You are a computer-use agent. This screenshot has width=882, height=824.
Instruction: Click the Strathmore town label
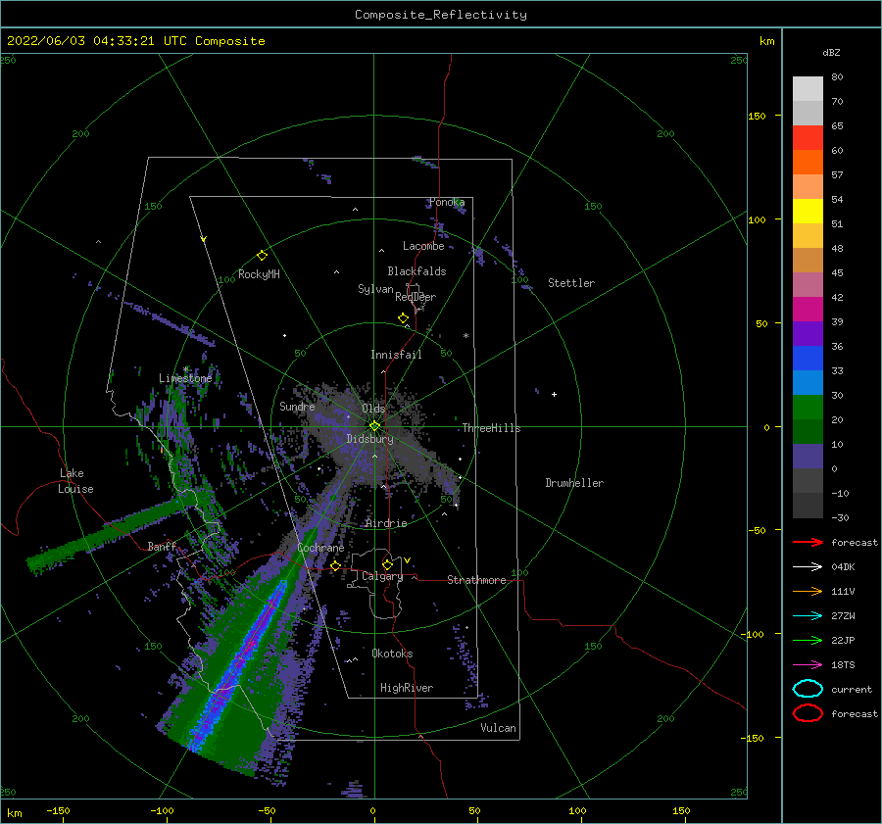tap(476, 580)
